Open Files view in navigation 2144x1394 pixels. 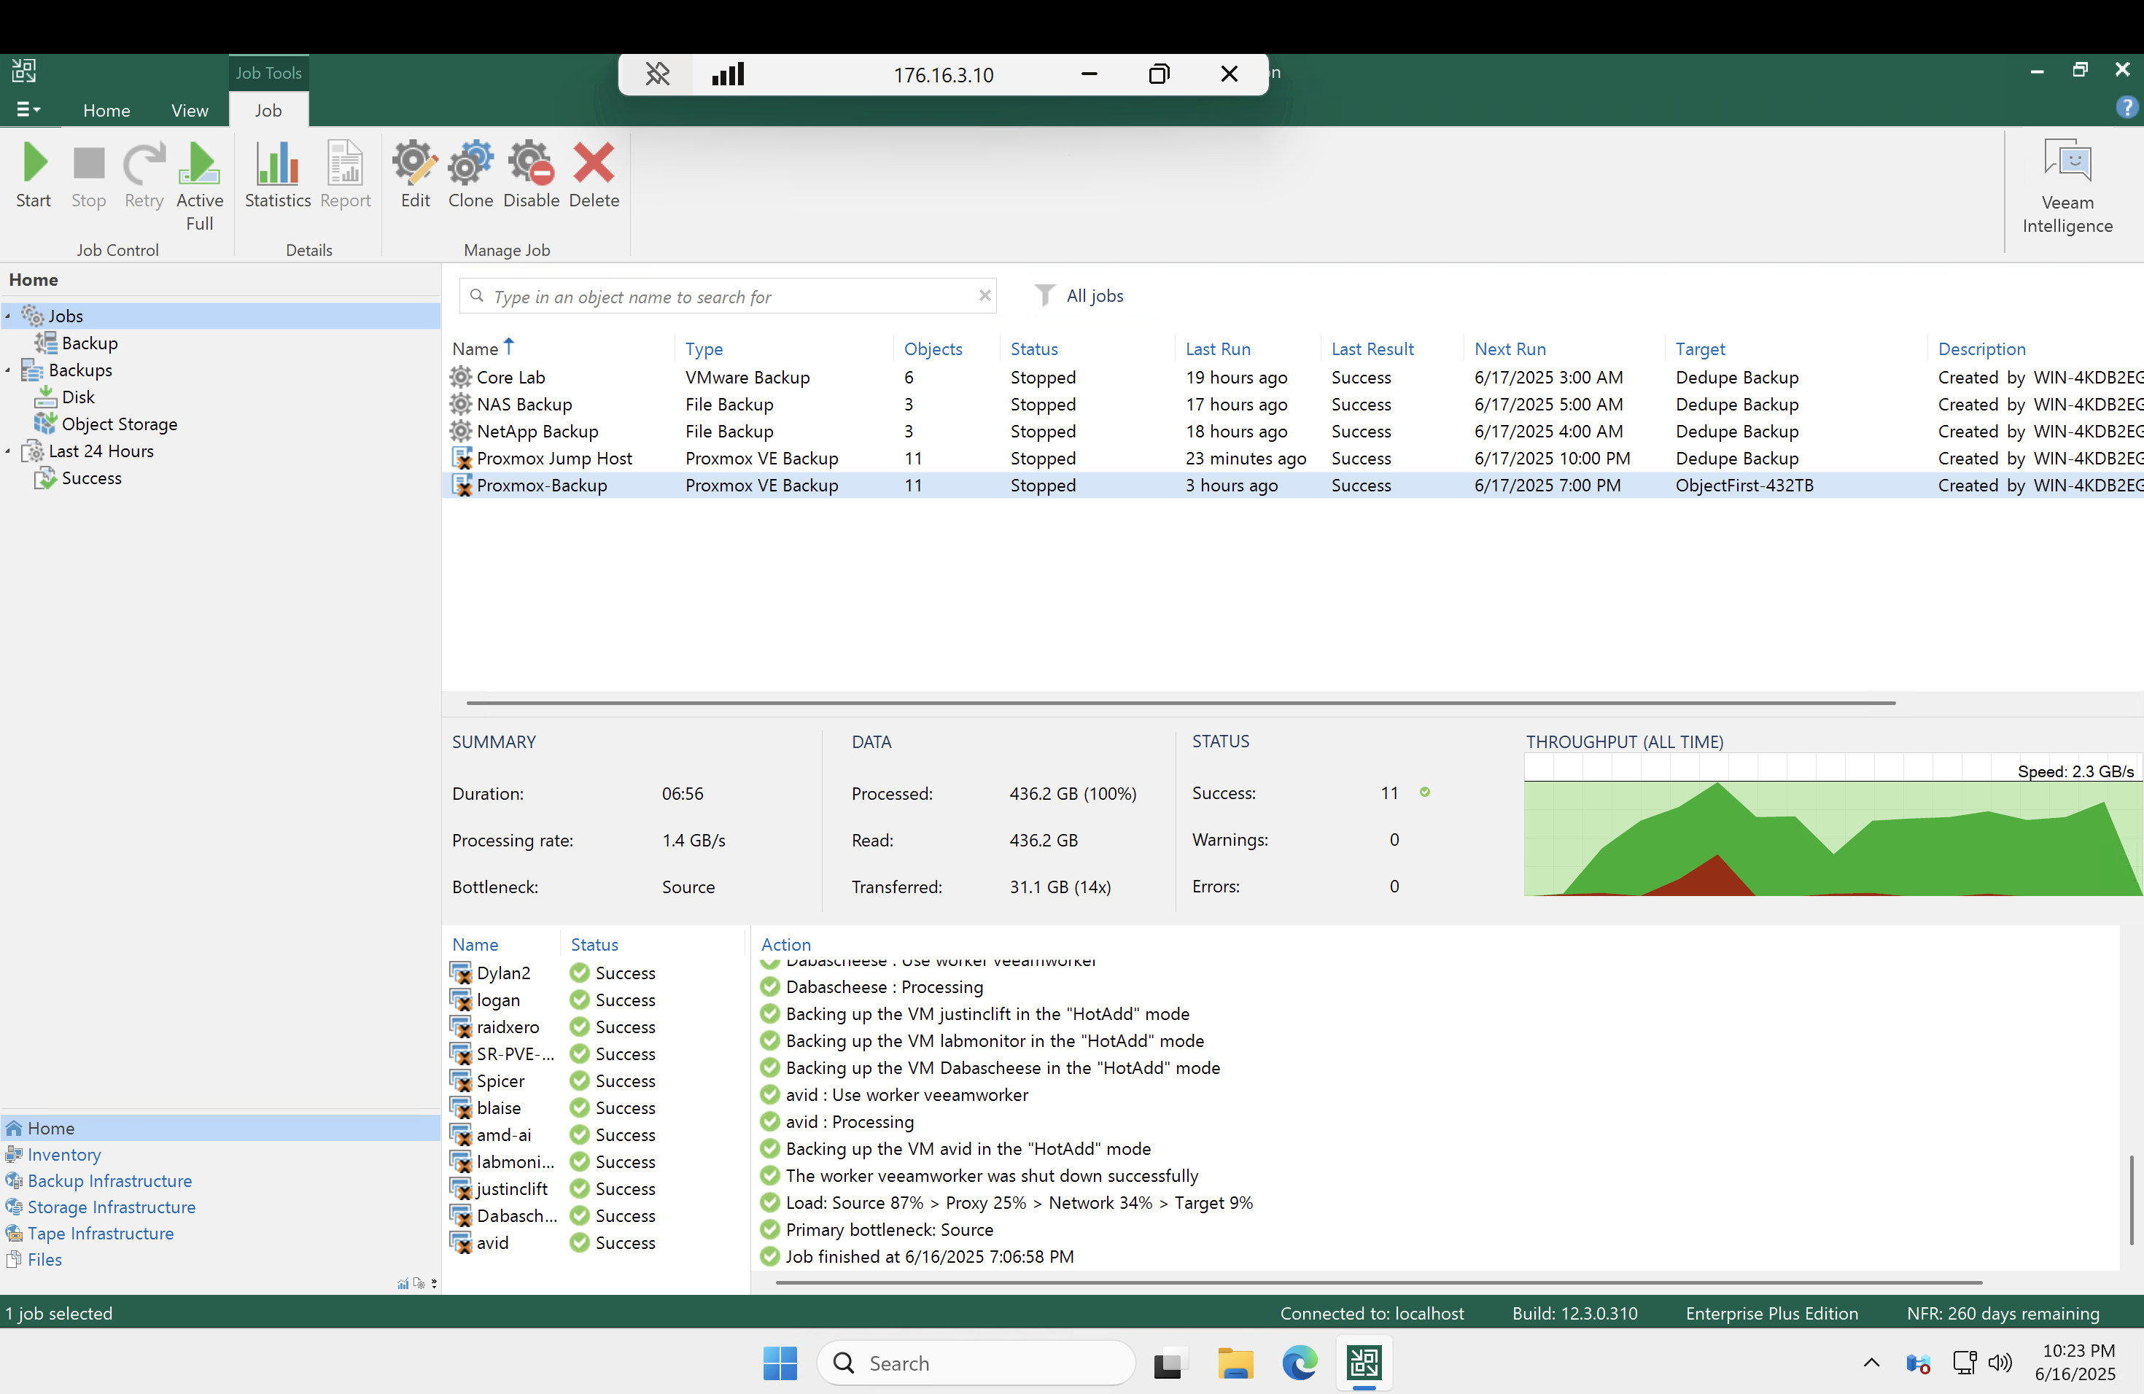[44, 1259]
